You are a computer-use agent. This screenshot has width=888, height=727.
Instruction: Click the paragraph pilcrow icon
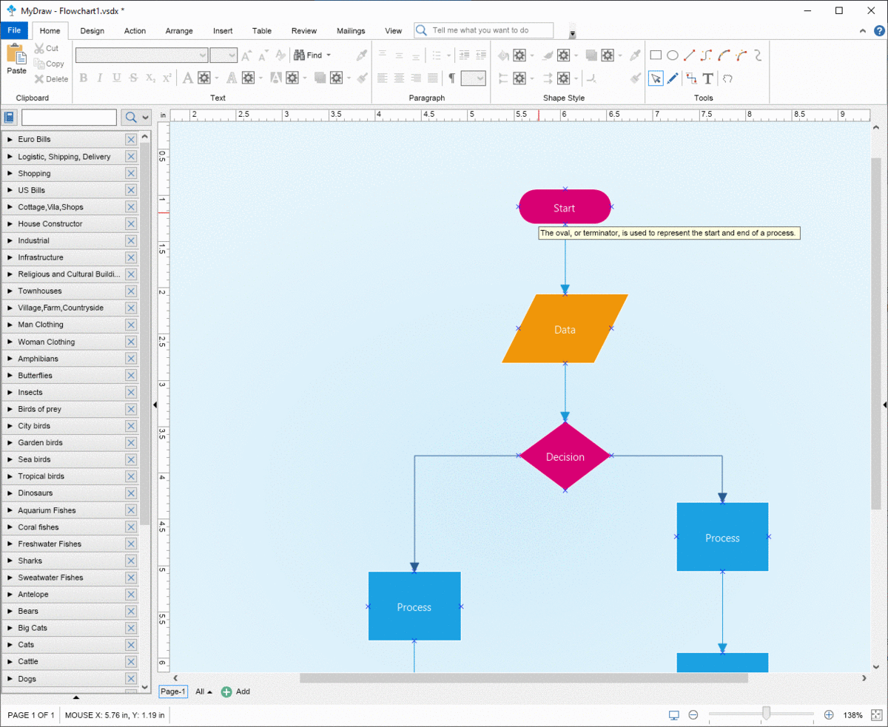451,78
